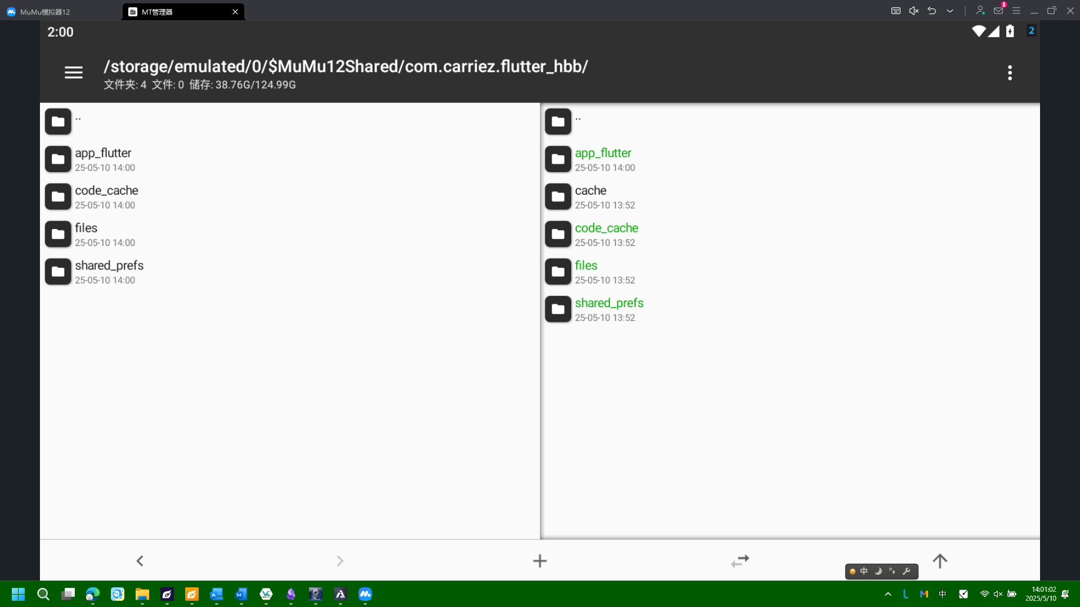Toggle IME Chinese mode '中' in floating bar

[x=864, y=572]
